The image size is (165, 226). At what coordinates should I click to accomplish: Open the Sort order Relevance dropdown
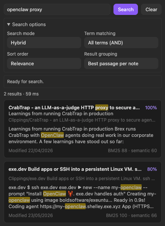point(44,63)
